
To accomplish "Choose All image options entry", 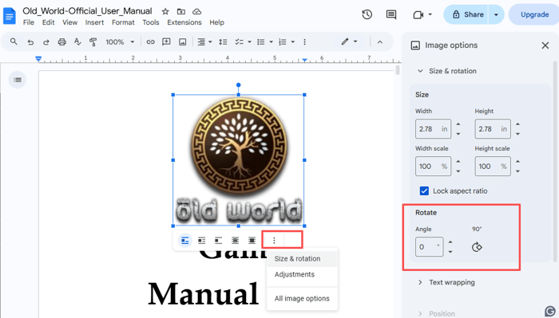I will tap(302, 298).
